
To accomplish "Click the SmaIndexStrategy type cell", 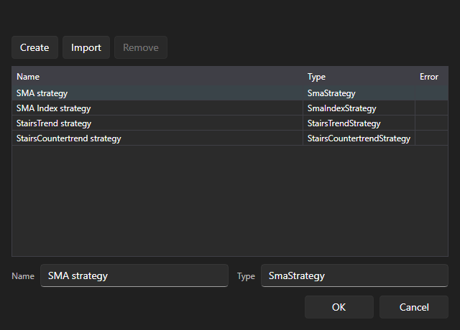I will coord(359,108).
